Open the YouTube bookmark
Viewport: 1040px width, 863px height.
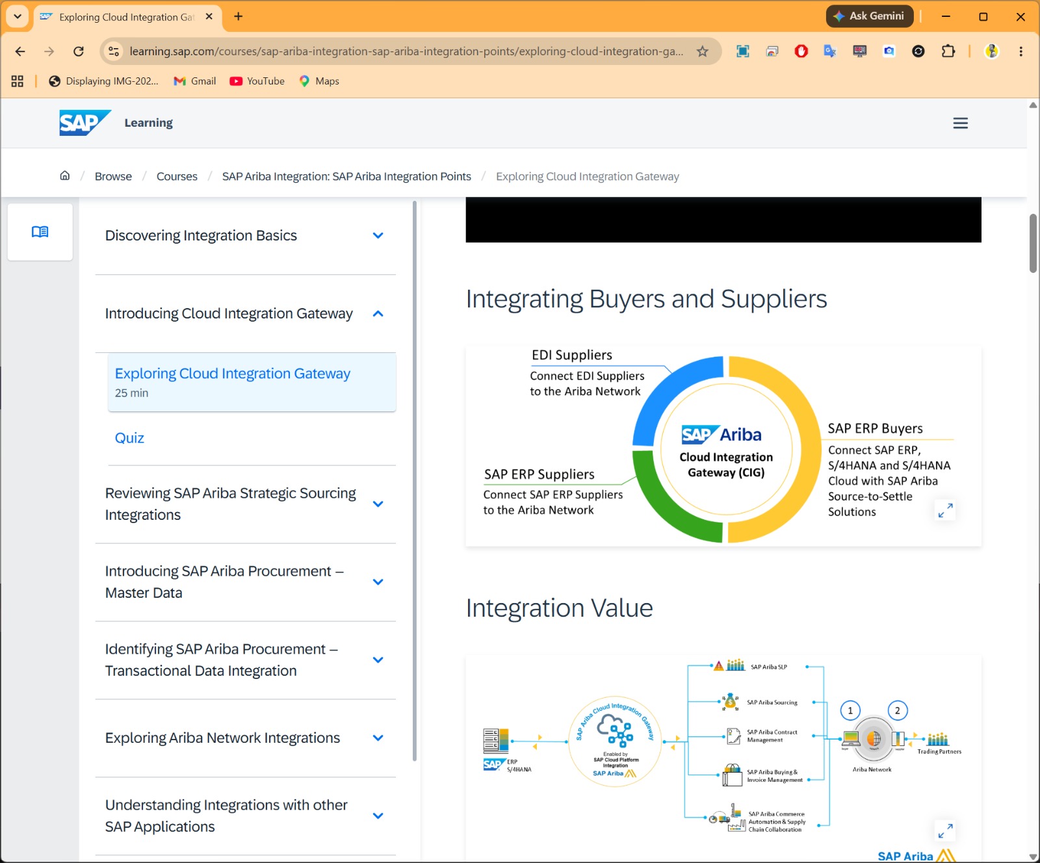257,81
